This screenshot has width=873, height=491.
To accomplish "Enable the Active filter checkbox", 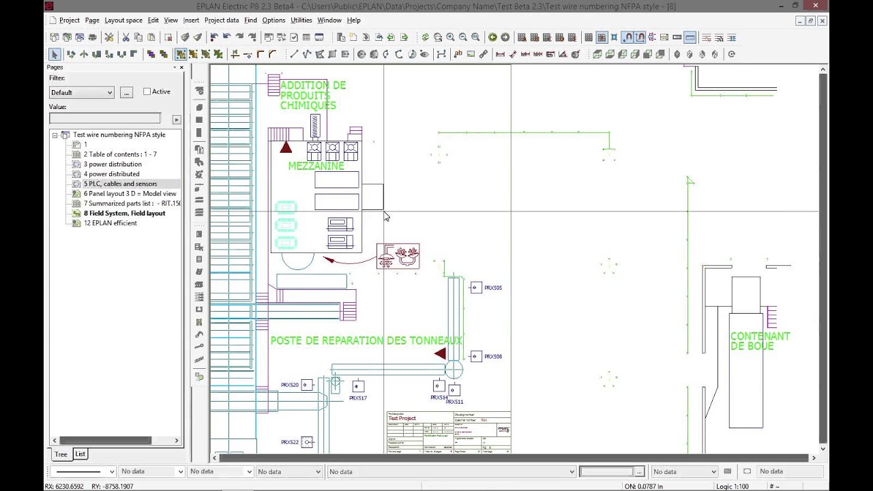I will (147, 91).
